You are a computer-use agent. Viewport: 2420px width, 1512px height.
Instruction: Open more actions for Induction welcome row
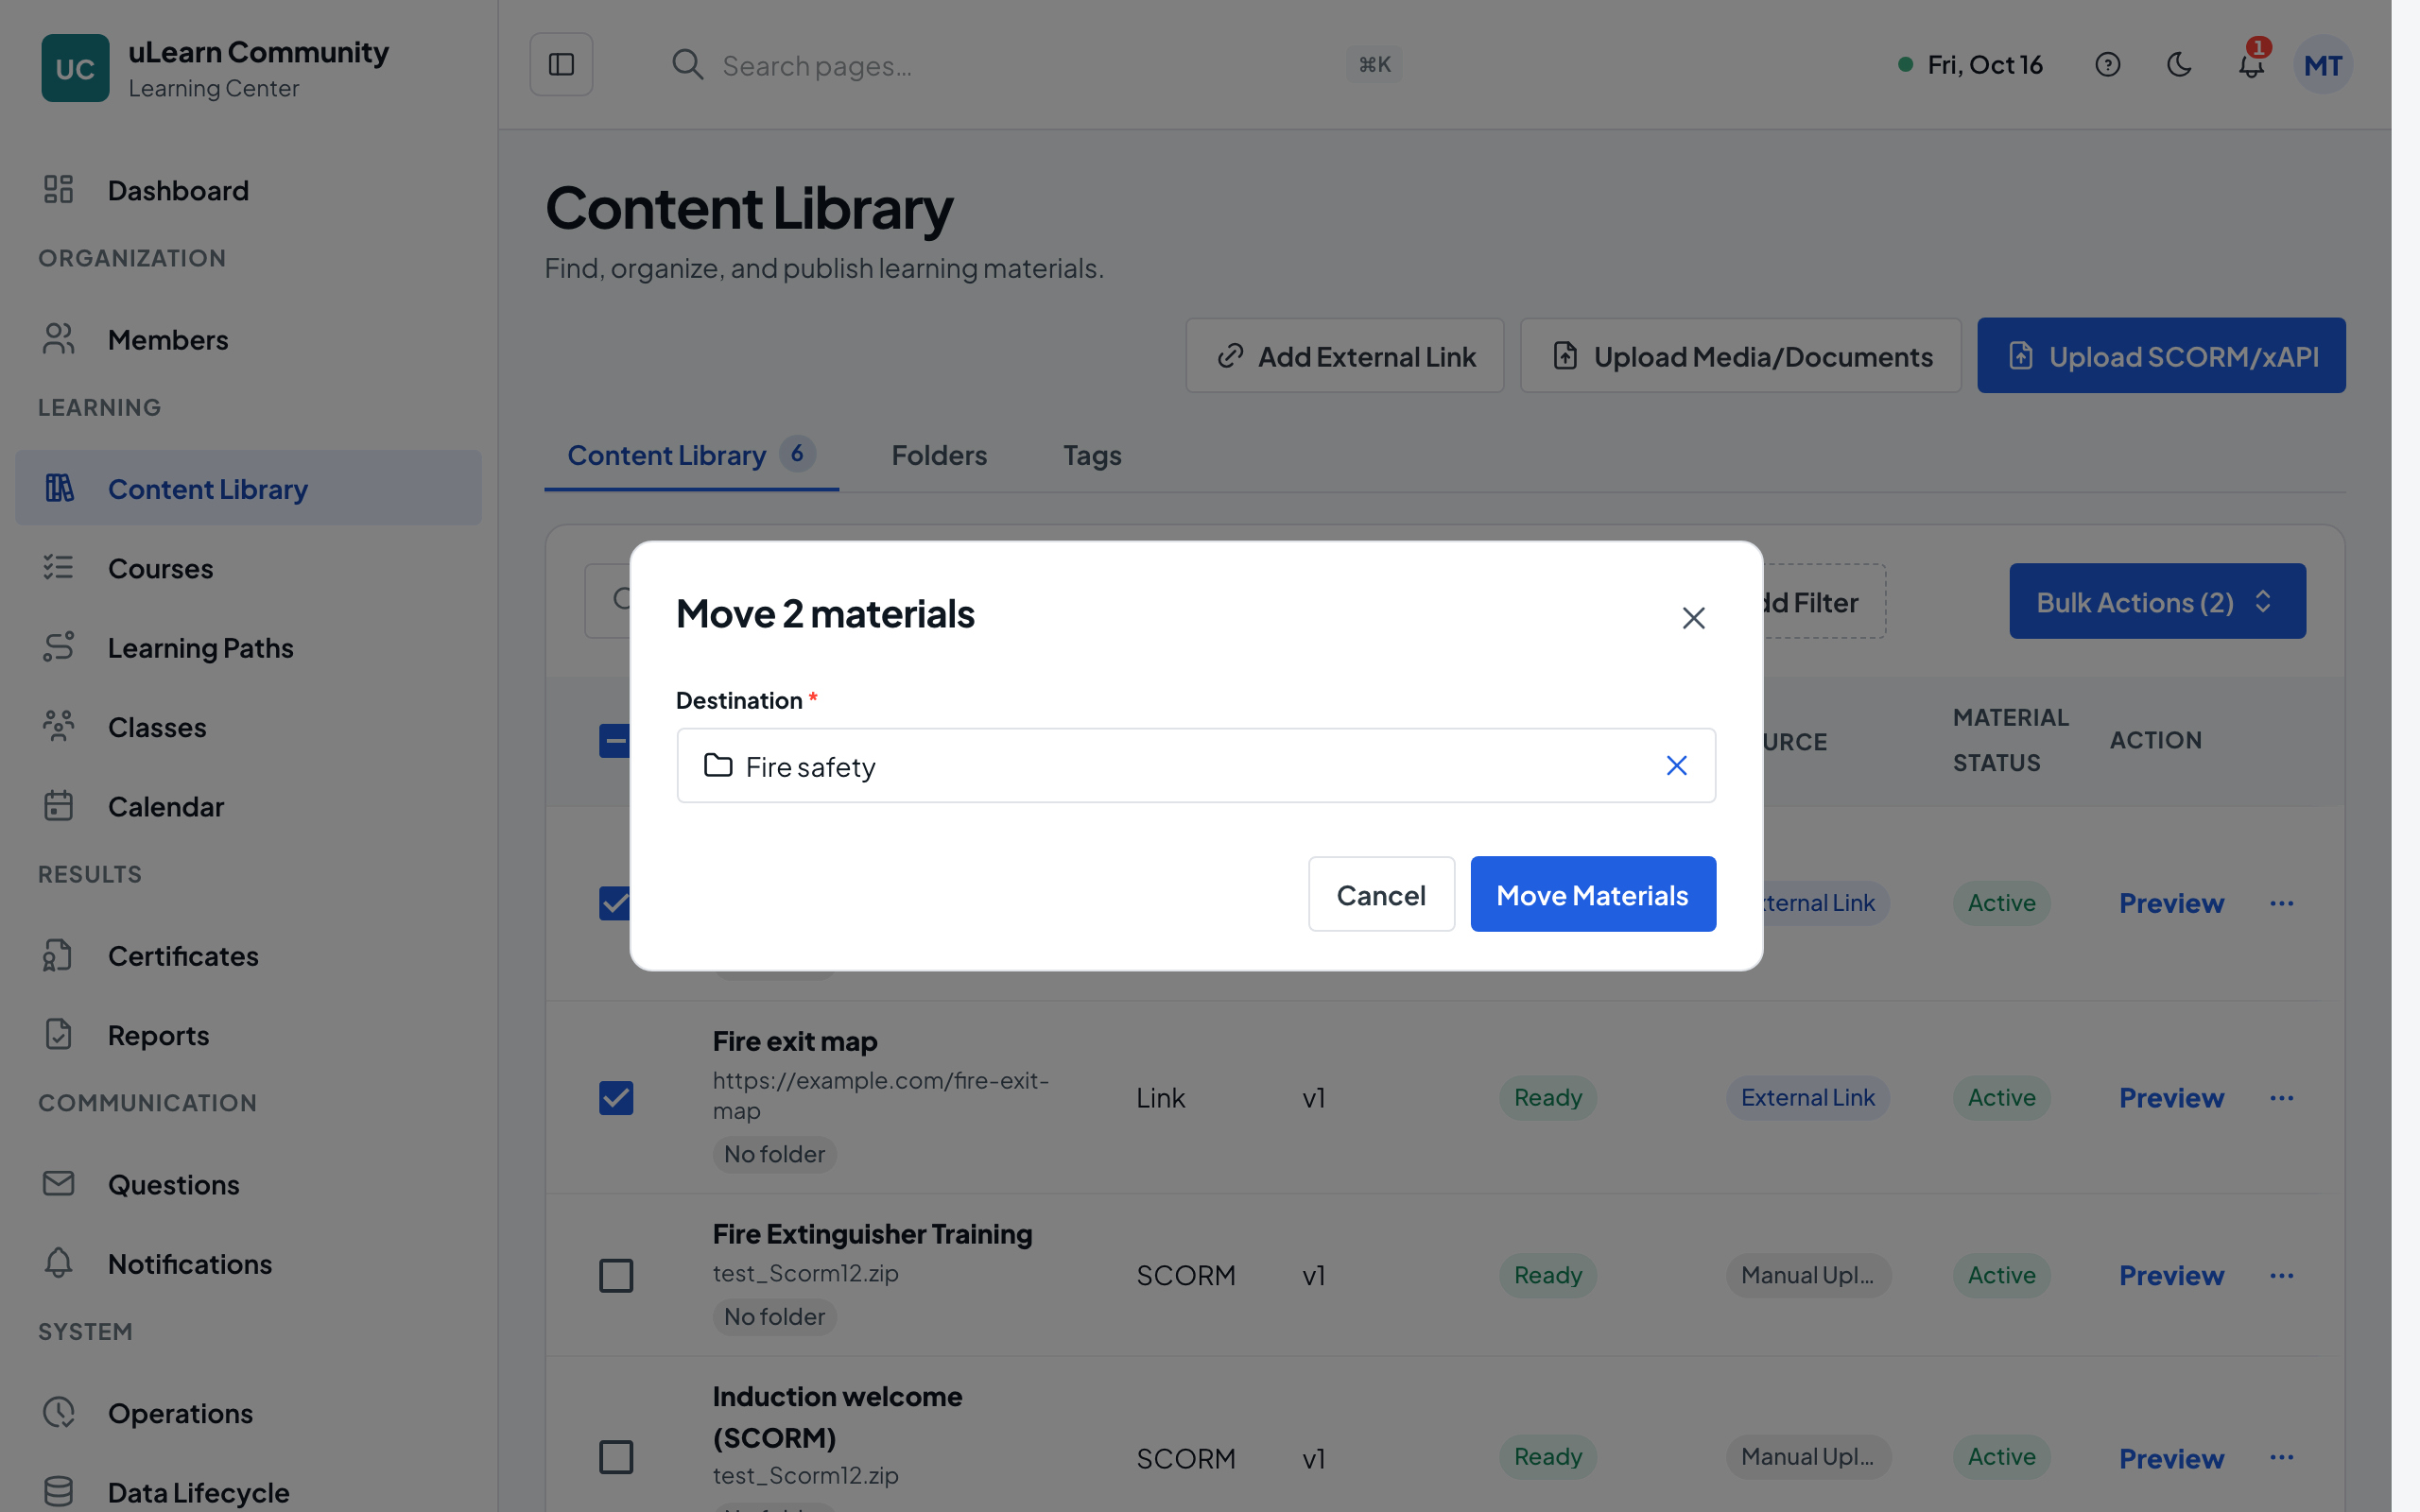pyautogui.click(x=2281, y=1457)
